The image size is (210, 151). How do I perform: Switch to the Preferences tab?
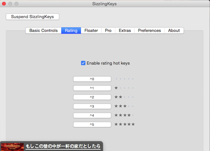[149, 31]
